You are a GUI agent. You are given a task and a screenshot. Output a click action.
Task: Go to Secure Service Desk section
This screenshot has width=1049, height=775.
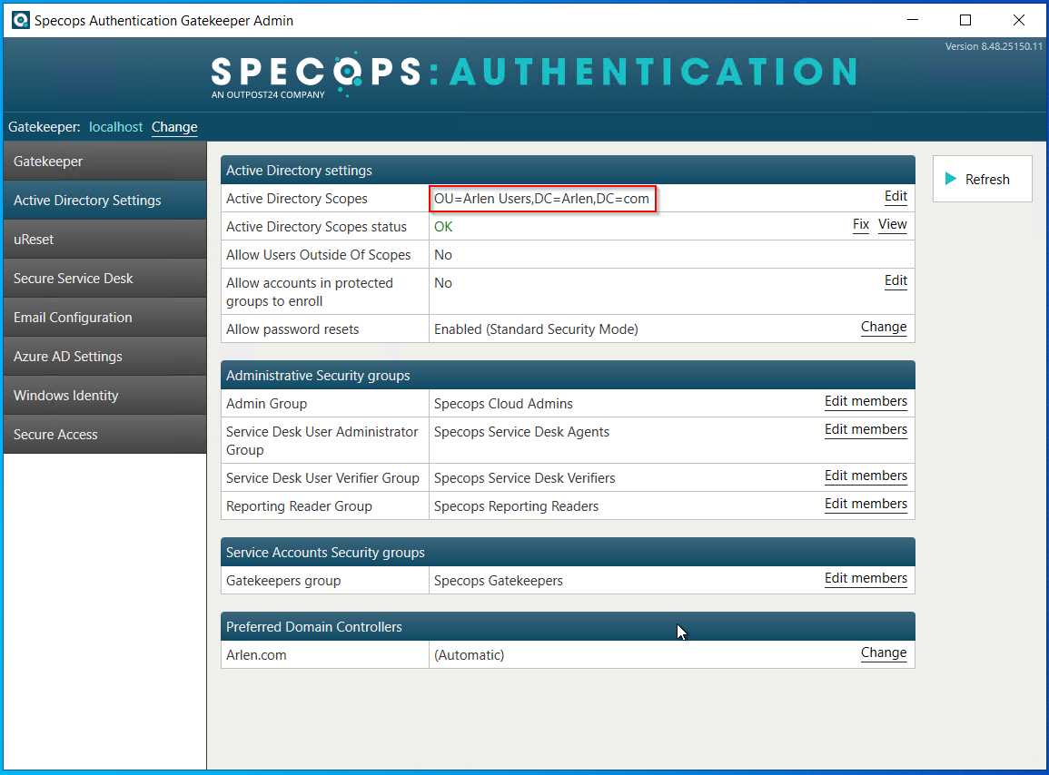pyautogui.click(x=105, y=279)
